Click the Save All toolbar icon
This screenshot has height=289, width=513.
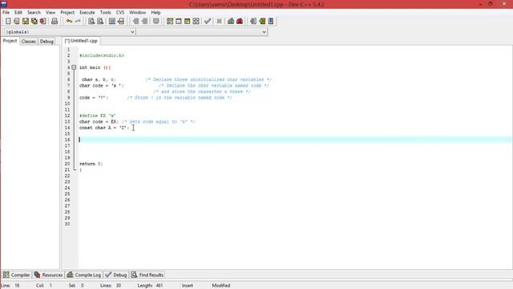point(34,22)
